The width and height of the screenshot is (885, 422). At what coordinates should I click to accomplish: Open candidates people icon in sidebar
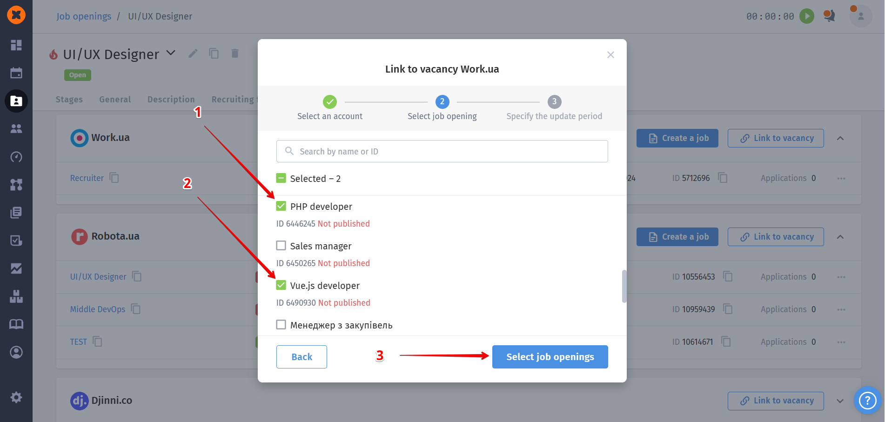point(16,129)
